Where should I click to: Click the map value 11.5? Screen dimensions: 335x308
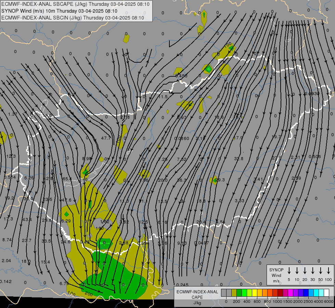(163, 97)
